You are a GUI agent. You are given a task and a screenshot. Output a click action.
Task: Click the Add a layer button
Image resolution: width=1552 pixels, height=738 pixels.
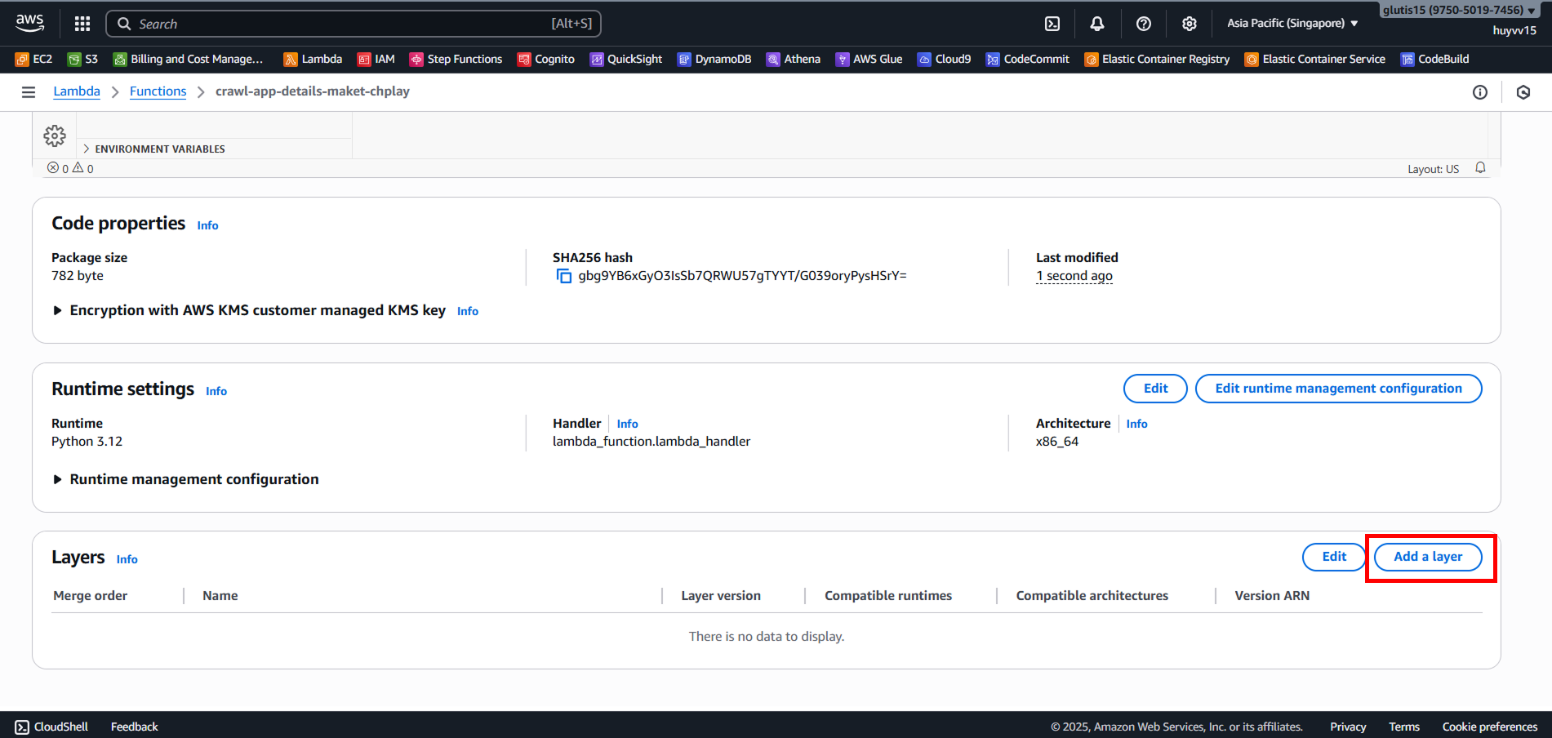(x=1427, y=557)
